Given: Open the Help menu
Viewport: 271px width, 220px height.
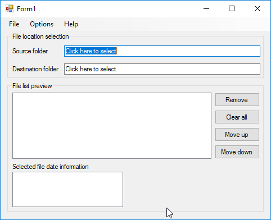Looking at the screenshot, I should (x=71, y=24).
